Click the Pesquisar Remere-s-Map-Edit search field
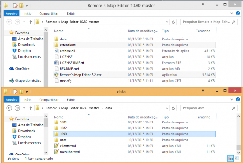The width and height of the screenshot is (243, 163). click(209, 22)
